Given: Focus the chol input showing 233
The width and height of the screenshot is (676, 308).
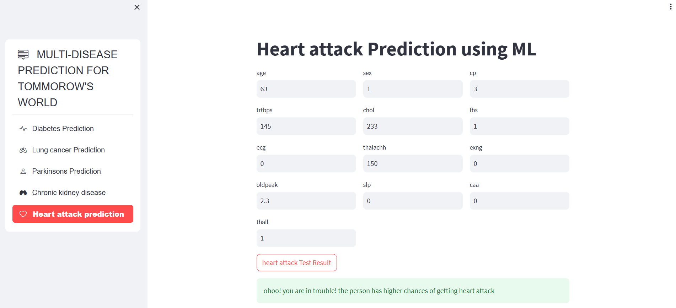Looking at the screenshot, I should point(413,126).
